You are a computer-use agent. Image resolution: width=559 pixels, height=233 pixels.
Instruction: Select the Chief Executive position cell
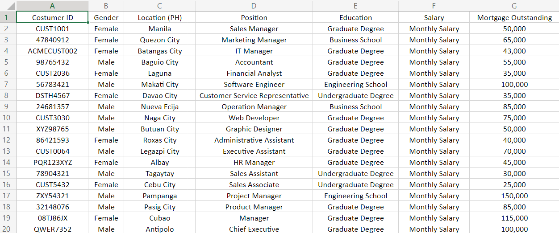254,229
